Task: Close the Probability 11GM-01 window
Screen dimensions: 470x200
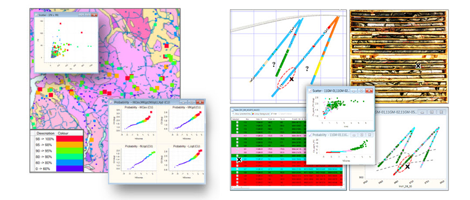Action: tap(369, 135)
